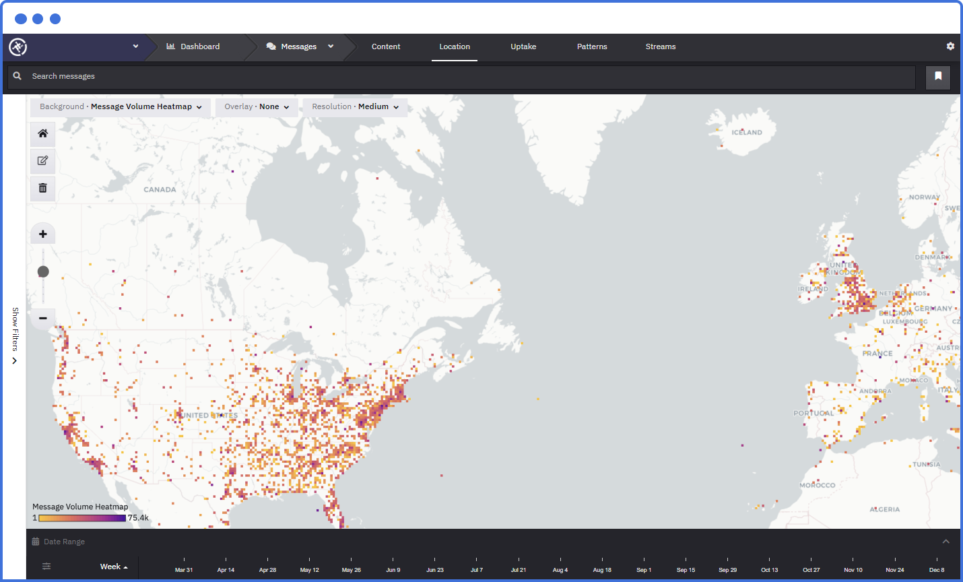Zoom in with the plus button
This screenshot has width=963, height=582.
click(x=42, y=233)
